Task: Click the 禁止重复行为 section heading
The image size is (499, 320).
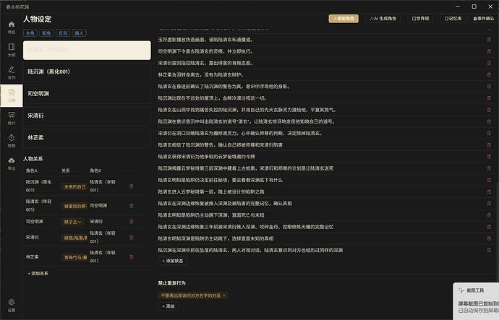Action: 172,283
